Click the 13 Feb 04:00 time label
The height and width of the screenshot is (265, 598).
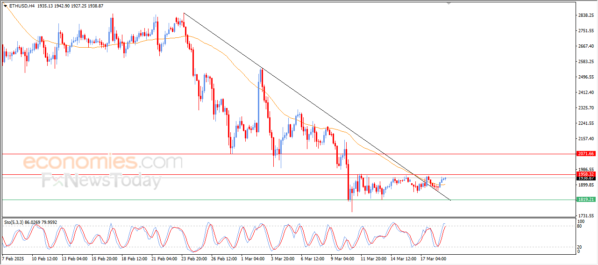coord(74,258)
